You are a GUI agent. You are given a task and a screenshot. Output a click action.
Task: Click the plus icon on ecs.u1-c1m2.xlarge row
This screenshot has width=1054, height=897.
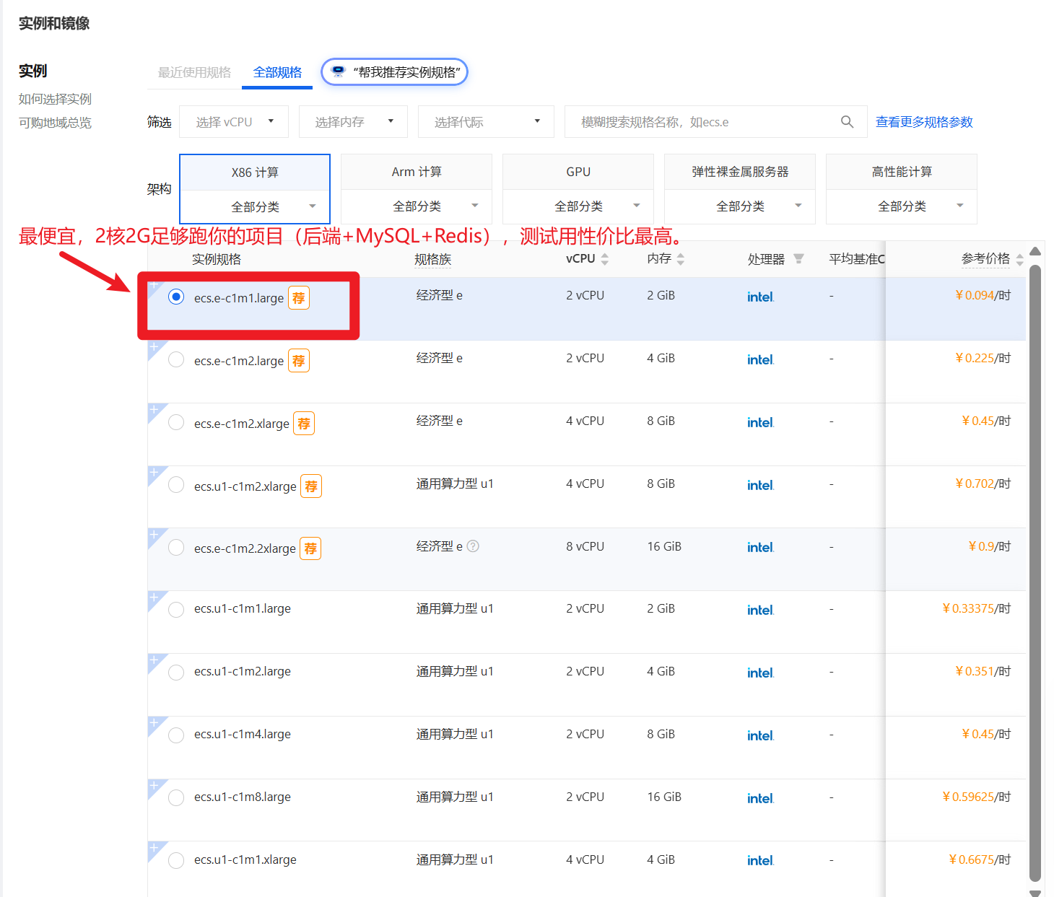(x=155, y=473)
